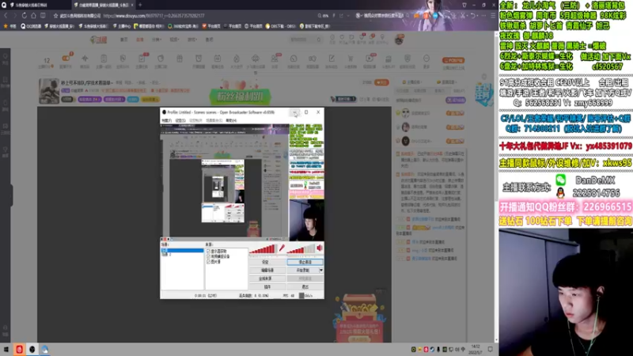The width and height of the screenshot is (633, 356).
Task: Open the notification center icon in tray
Action: tap(490, 349)
